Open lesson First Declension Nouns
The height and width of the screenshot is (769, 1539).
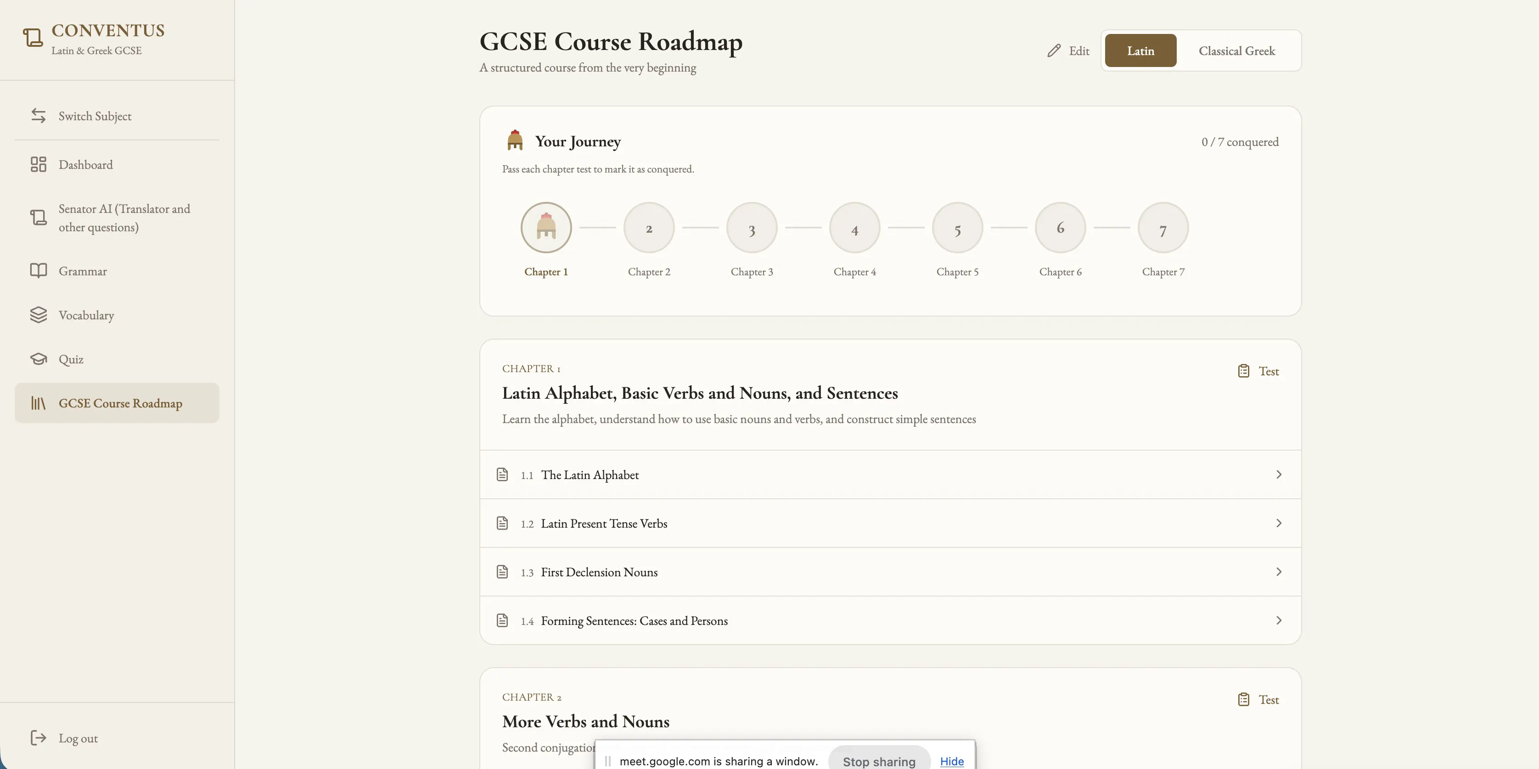point(890,572)
